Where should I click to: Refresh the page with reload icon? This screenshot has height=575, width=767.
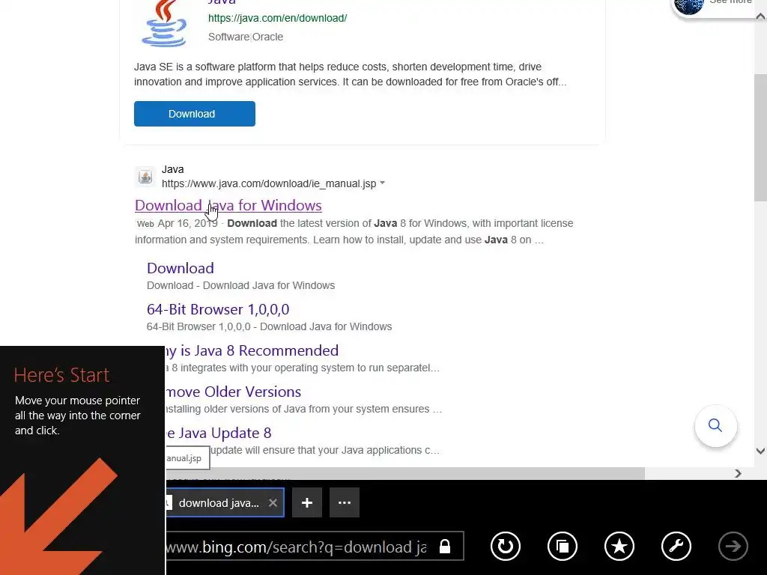(506, 546)
